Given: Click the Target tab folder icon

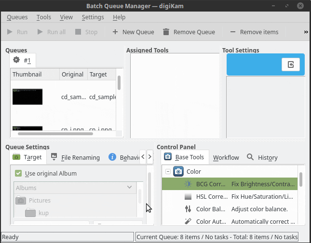Looking at the screenshot, I should 16,157.
